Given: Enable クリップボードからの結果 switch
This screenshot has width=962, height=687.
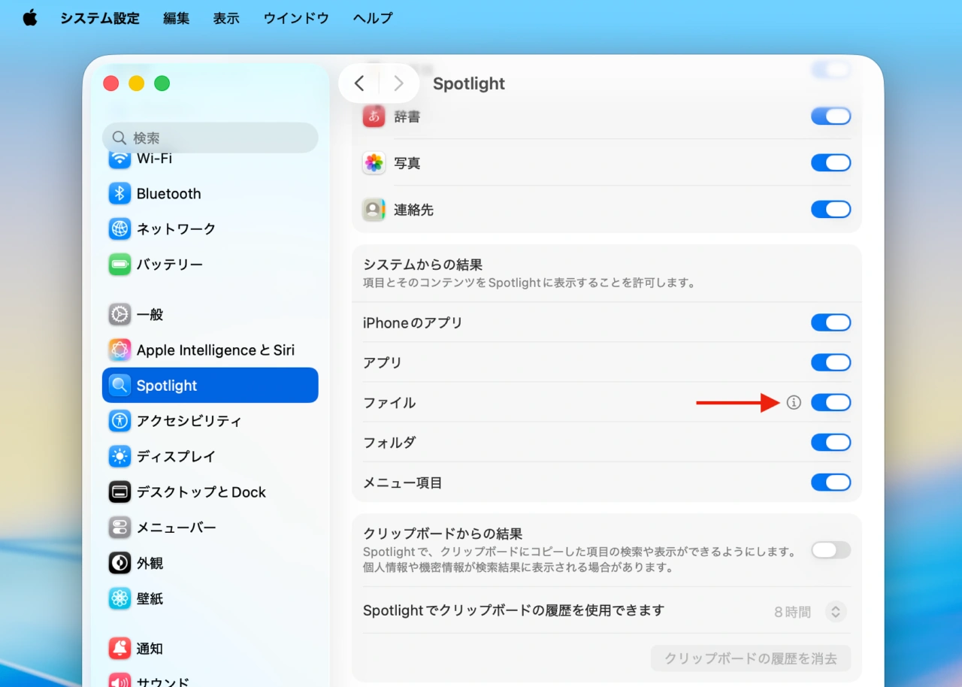Looking at the screenshot, I should (830, 550).
